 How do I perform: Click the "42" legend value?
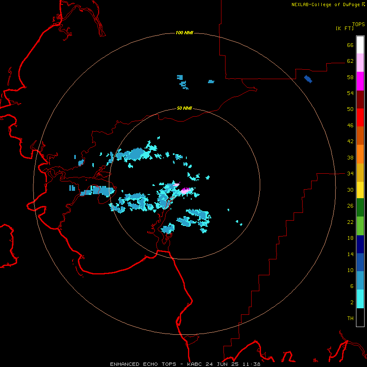pos(350,141)
